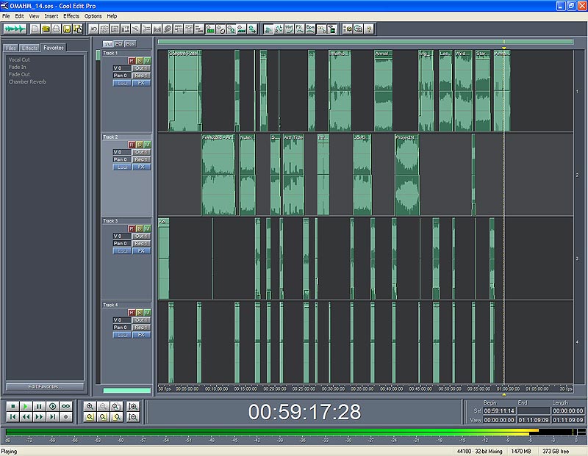Solo Track 3 with the S button
Image resolution: width=588 pixels, height=456 pixels.
(x=139, y=228)
